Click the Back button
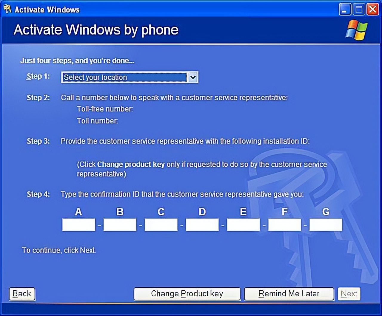This screenshot has height=316, width=382. coord(22,294)
